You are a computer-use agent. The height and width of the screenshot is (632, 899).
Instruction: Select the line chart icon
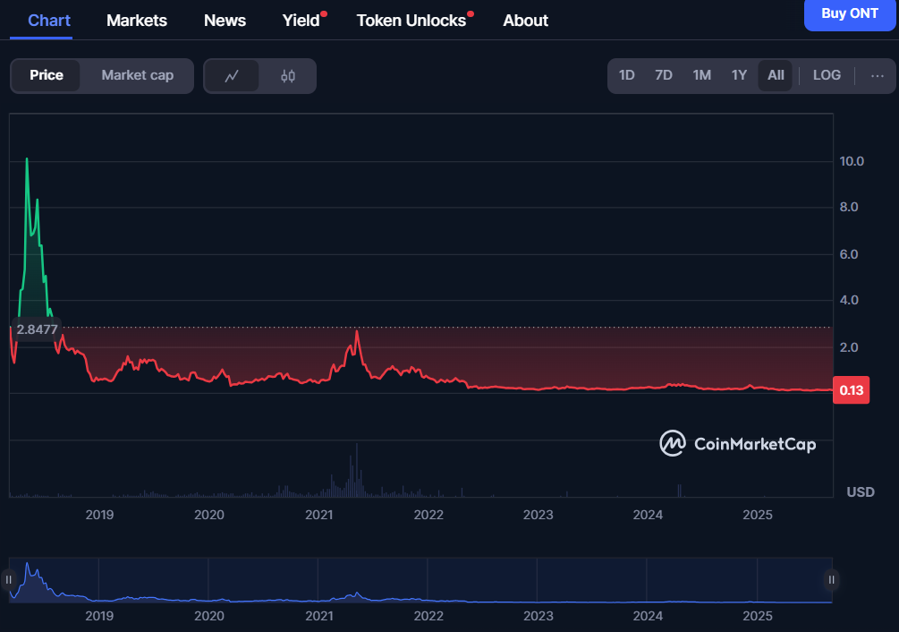[x=233, y=76]
